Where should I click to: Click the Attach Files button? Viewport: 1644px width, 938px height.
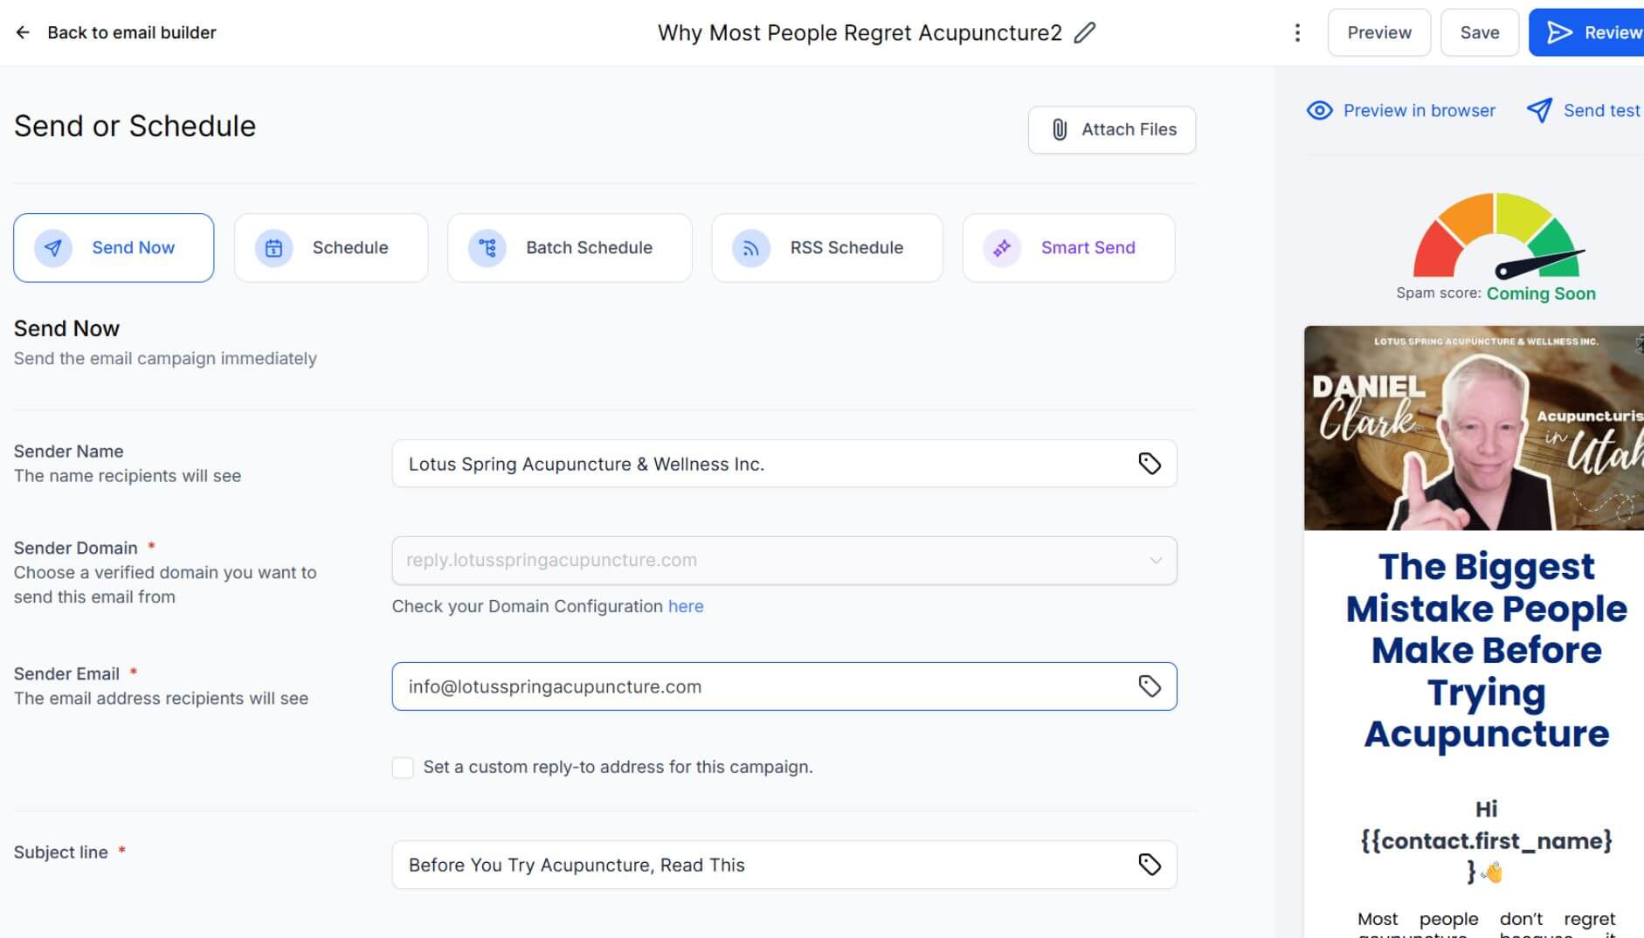1111,130
